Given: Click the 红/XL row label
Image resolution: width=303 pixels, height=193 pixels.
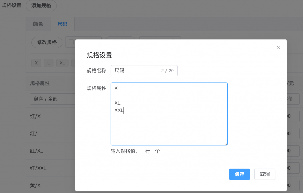Looking at the screenshot, I should coord(36,151).
